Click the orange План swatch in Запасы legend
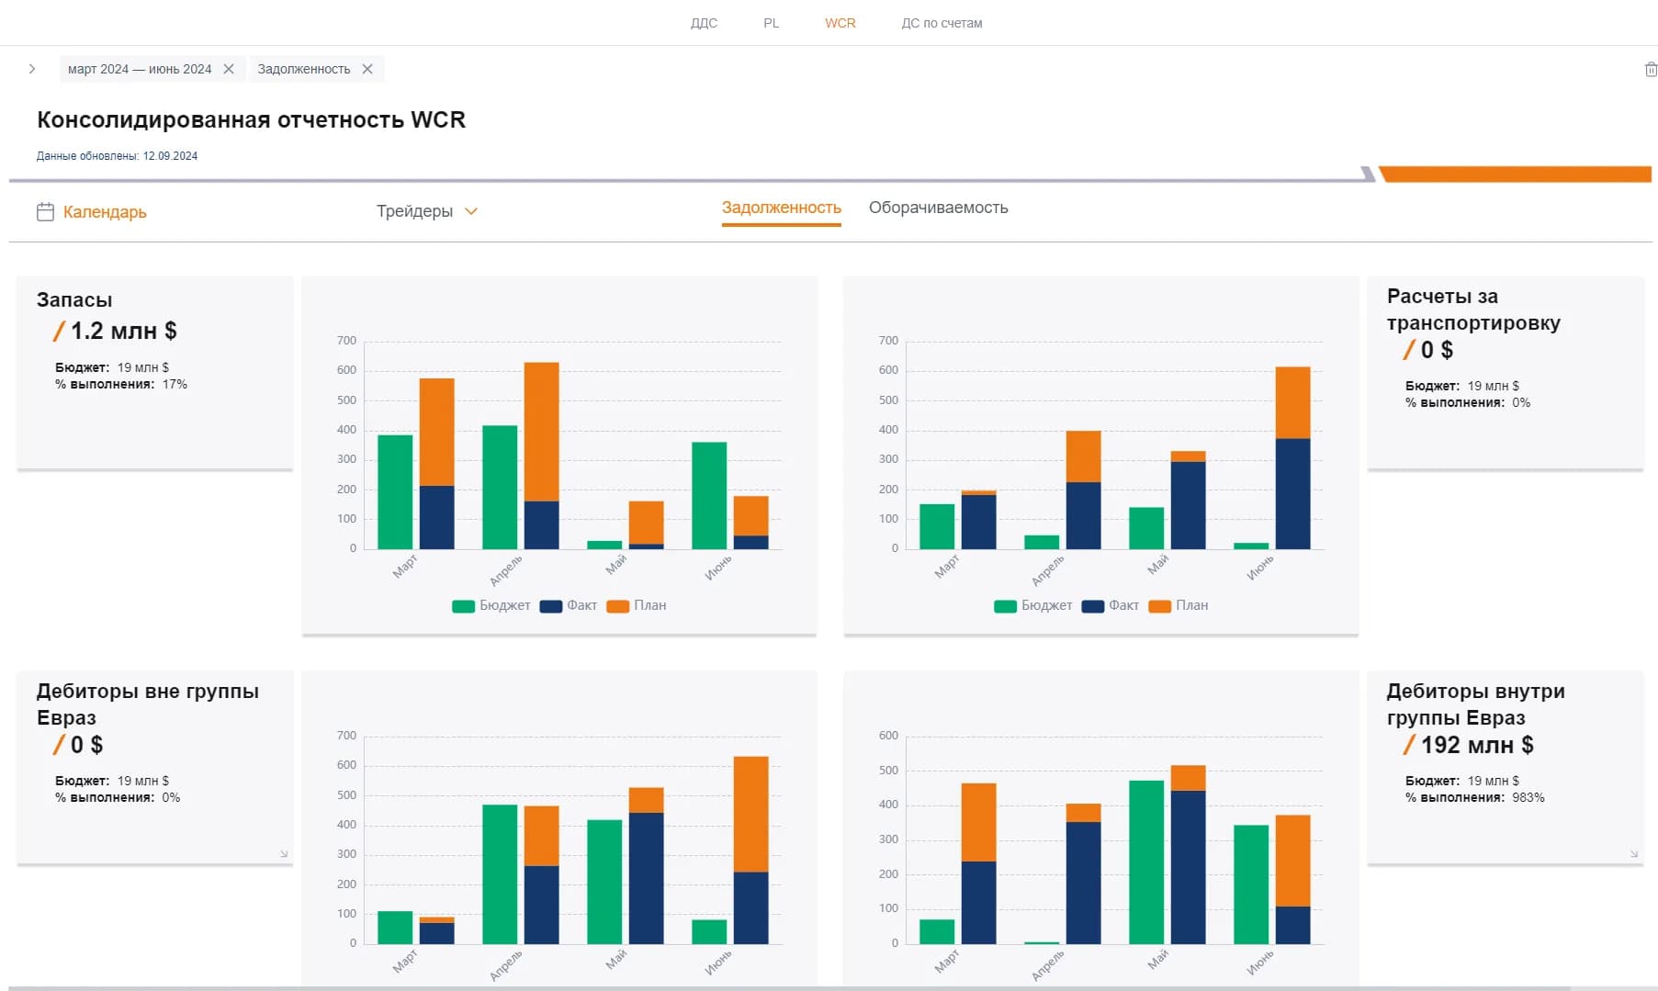1658x991 pixels. [618, 606]
